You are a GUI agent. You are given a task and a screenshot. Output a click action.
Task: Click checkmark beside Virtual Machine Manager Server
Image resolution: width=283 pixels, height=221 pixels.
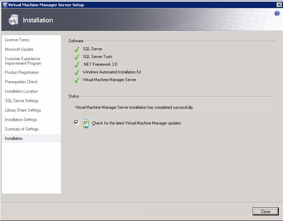[x=77, y=80]
